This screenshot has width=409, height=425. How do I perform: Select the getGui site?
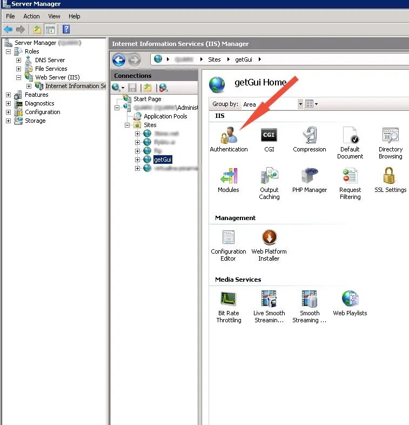tap(163, 160)
